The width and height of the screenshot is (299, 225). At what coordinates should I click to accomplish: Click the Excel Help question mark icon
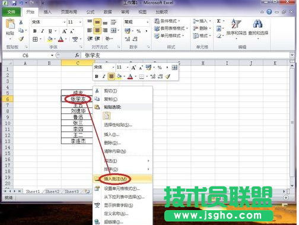[x=269, y=12]
